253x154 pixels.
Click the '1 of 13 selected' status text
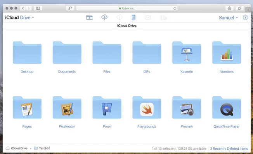click(x=164, y=149)
